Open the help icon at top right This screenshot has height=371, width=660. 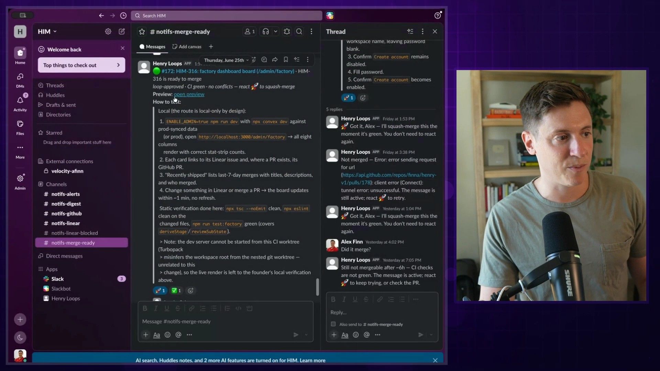click(x=437, y=15)
